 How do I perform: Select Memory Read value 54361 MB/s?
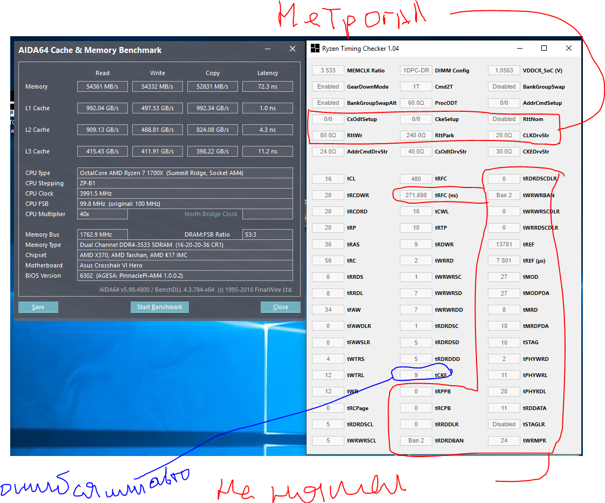[x=102, y=86]
